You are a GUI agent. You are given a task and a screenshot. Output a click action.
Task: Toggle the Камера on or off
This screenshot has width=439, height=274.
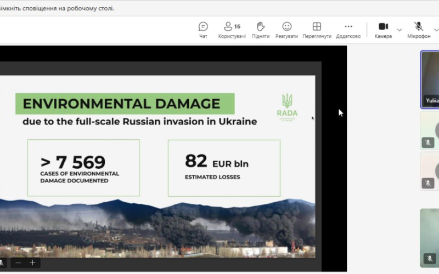point(383,30)
